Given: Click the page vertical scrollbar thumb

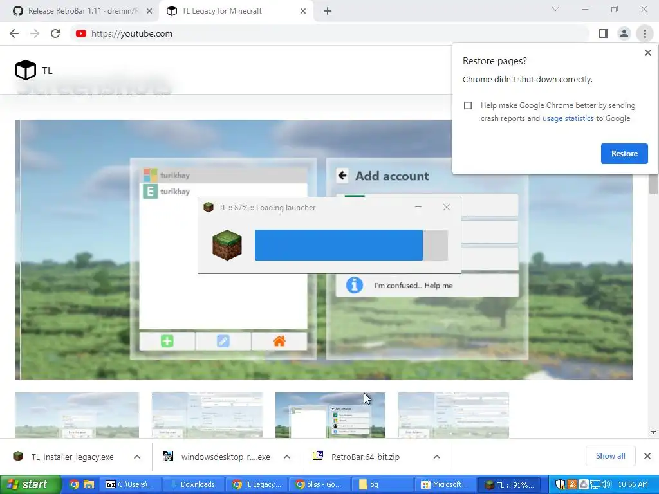Looking at the screenshot, I should pos(653,184).
